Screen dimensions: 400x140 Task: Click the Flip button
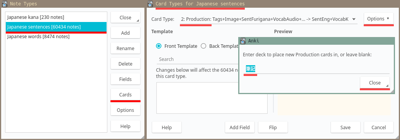273,127
